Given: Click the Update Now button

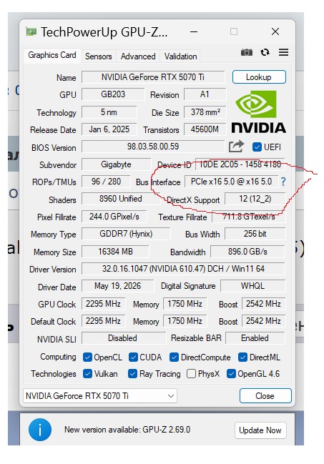Looking at the screenshot, I should point(260,430).
